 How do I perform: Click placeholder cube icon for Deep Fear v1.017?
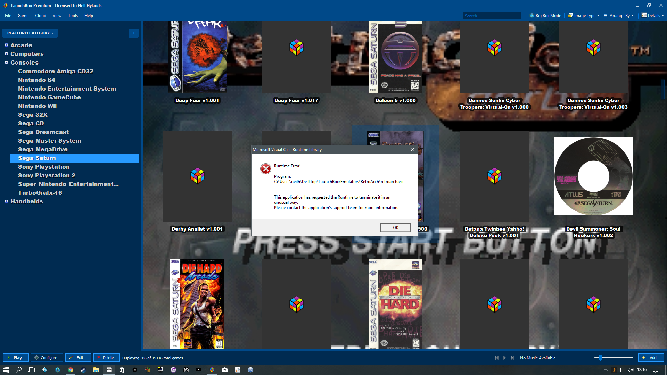[296, 48]
